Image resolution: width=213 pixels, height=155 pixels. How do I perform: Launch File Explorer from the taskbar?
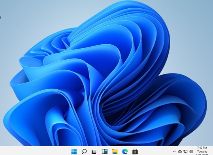tap(115, 151)
